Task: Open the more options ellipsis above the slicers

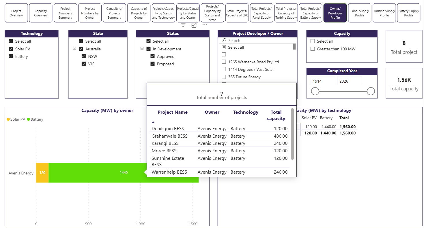Action: [x=205, y=25]
